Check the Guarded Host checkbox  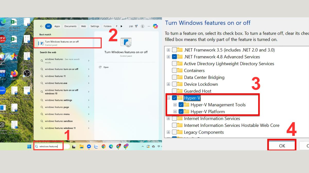coord(174,91)
